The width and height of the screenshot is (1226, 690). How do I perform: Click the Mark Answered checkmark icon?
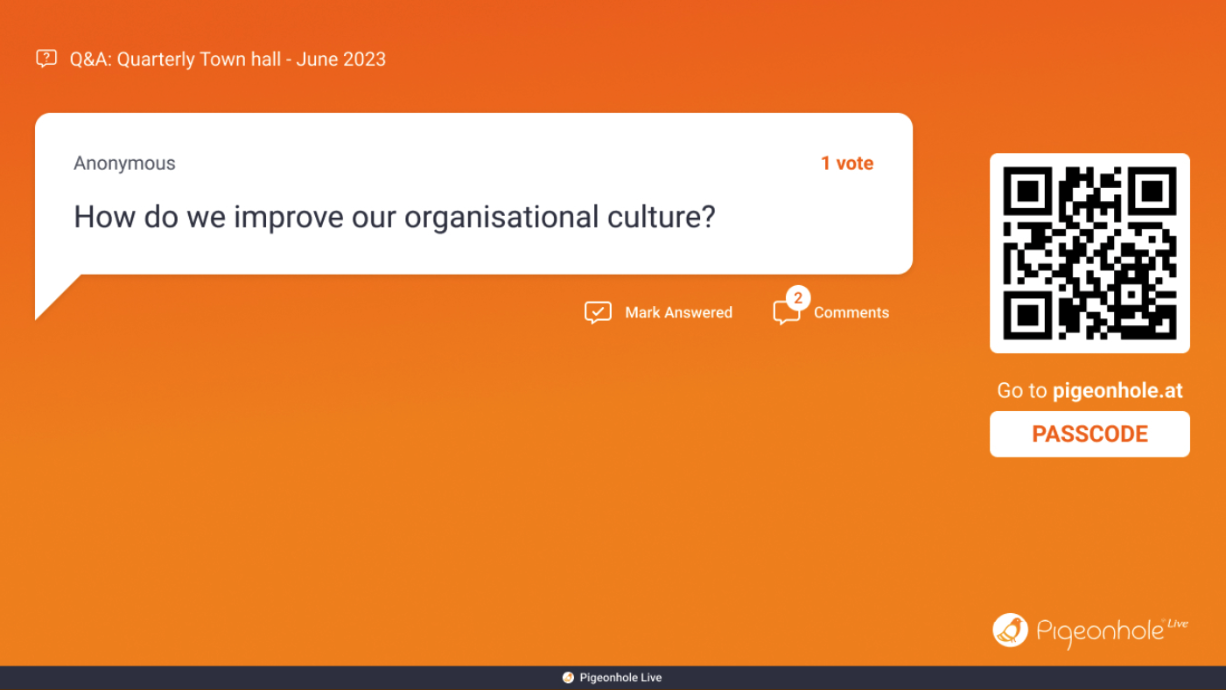pyautogui.click(x=598, y=312)
